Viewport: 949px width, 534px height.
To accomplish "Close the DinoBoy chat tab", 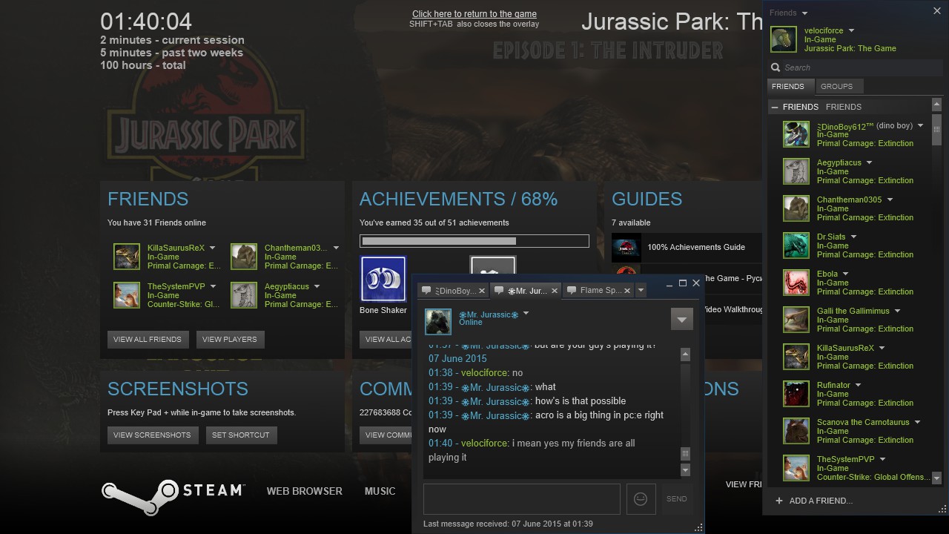I will pyautogui.click(x=482, y=291).
